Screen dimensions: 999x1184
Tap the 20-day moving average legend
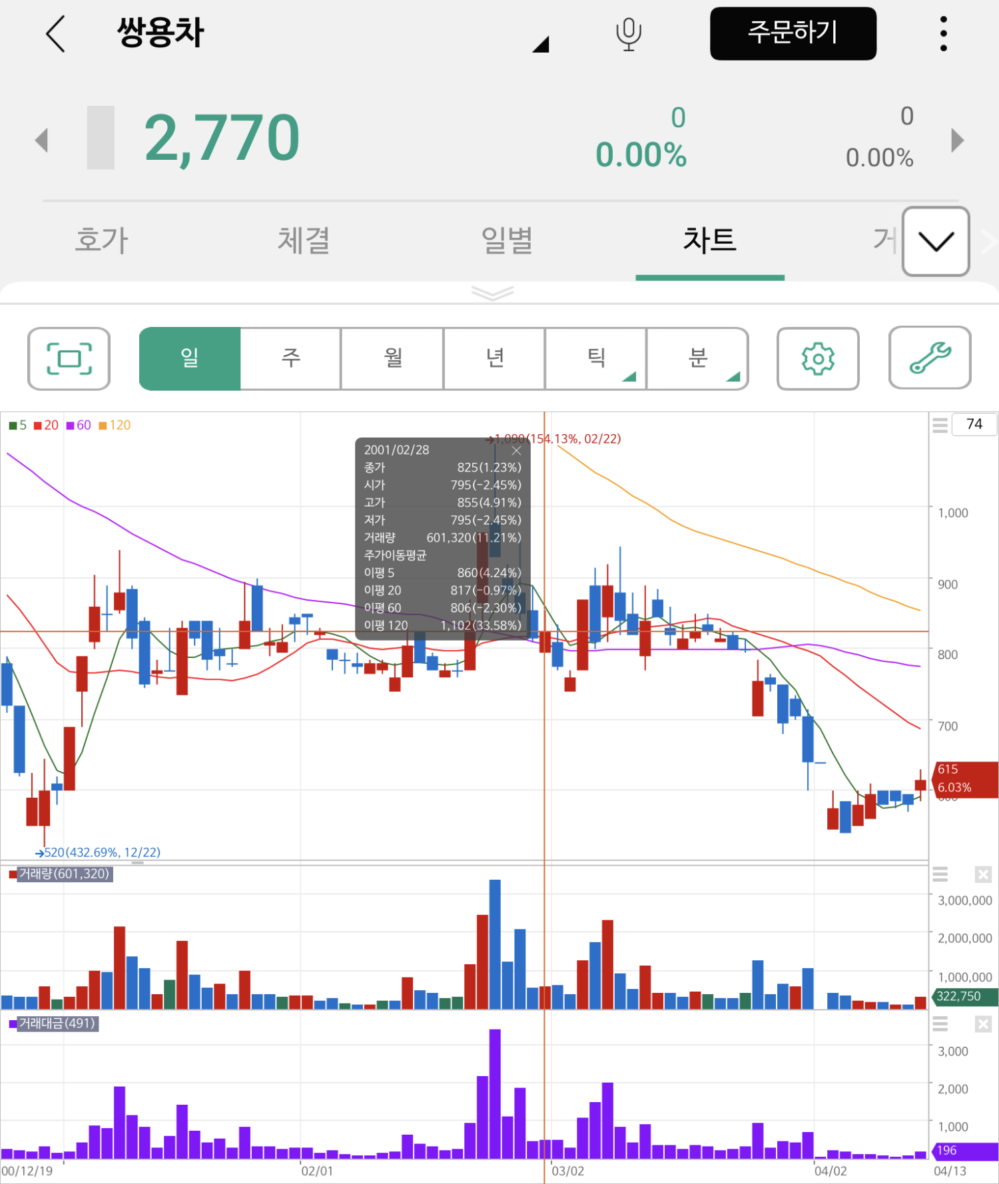click(47, 426)
